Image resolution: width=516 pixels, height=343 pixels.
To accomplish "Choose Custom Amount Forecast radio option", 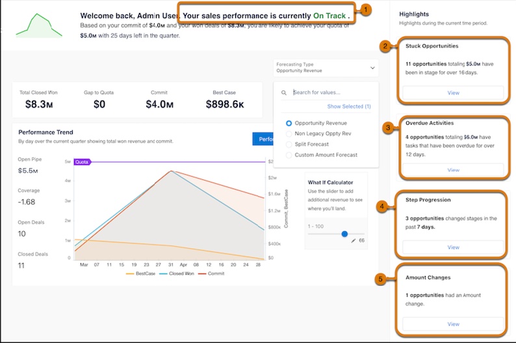I will (x=289, y=155).
